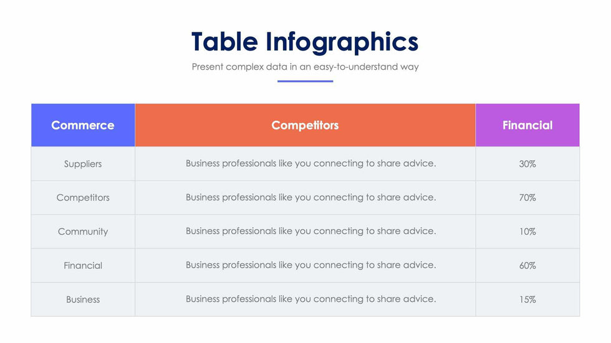Click the description text in Community row
The image size is (611, 343).
[310, 231]
